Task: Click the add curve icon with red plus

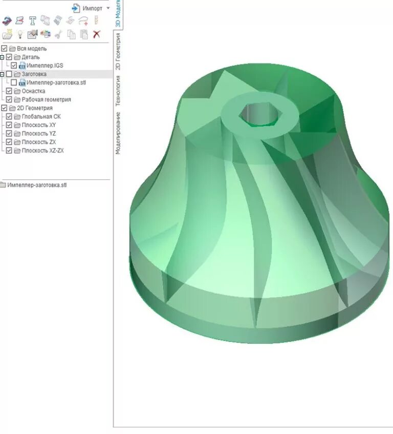Action: click(83, 20)
